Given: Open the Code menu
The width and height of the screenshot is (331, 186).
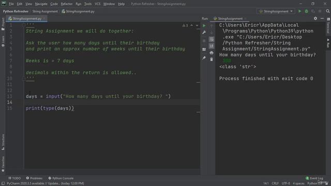Looking at the screenshot, I should click(x=54, y=4).
